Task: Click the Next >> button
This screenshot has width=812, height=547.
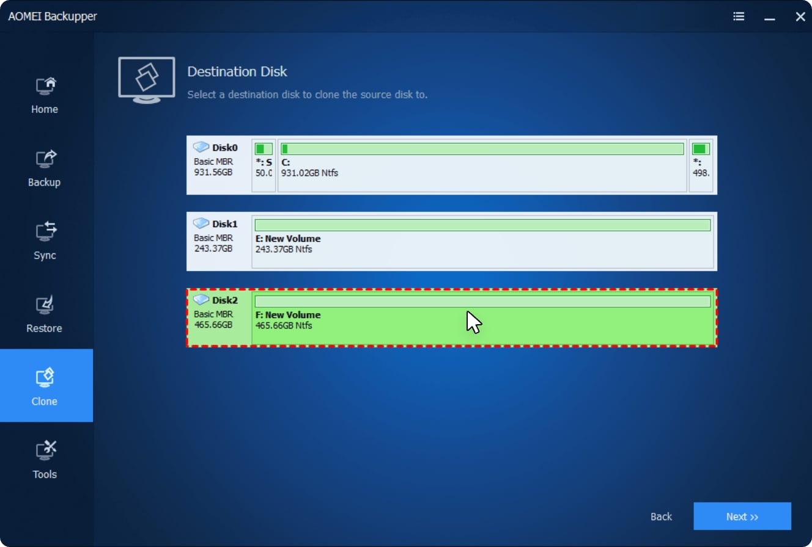Action: click(742, 516)
